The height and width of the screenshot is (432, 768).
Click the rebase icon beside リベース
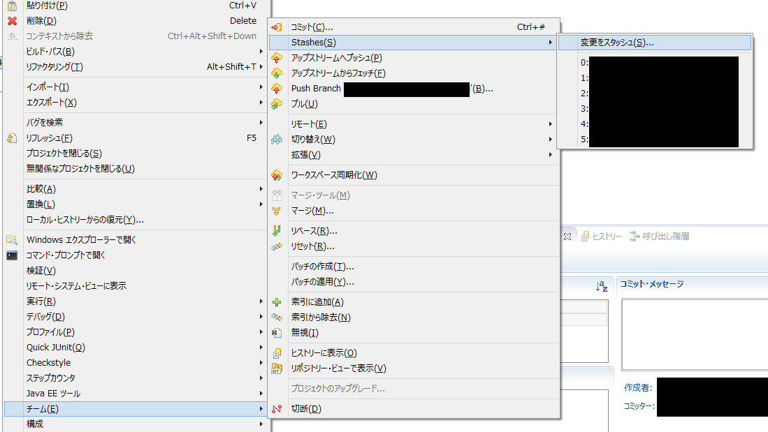[277, 231]
